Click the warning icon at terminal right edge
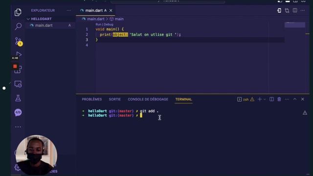This screenshot has width=313, height=176. (x=305, y=113)
